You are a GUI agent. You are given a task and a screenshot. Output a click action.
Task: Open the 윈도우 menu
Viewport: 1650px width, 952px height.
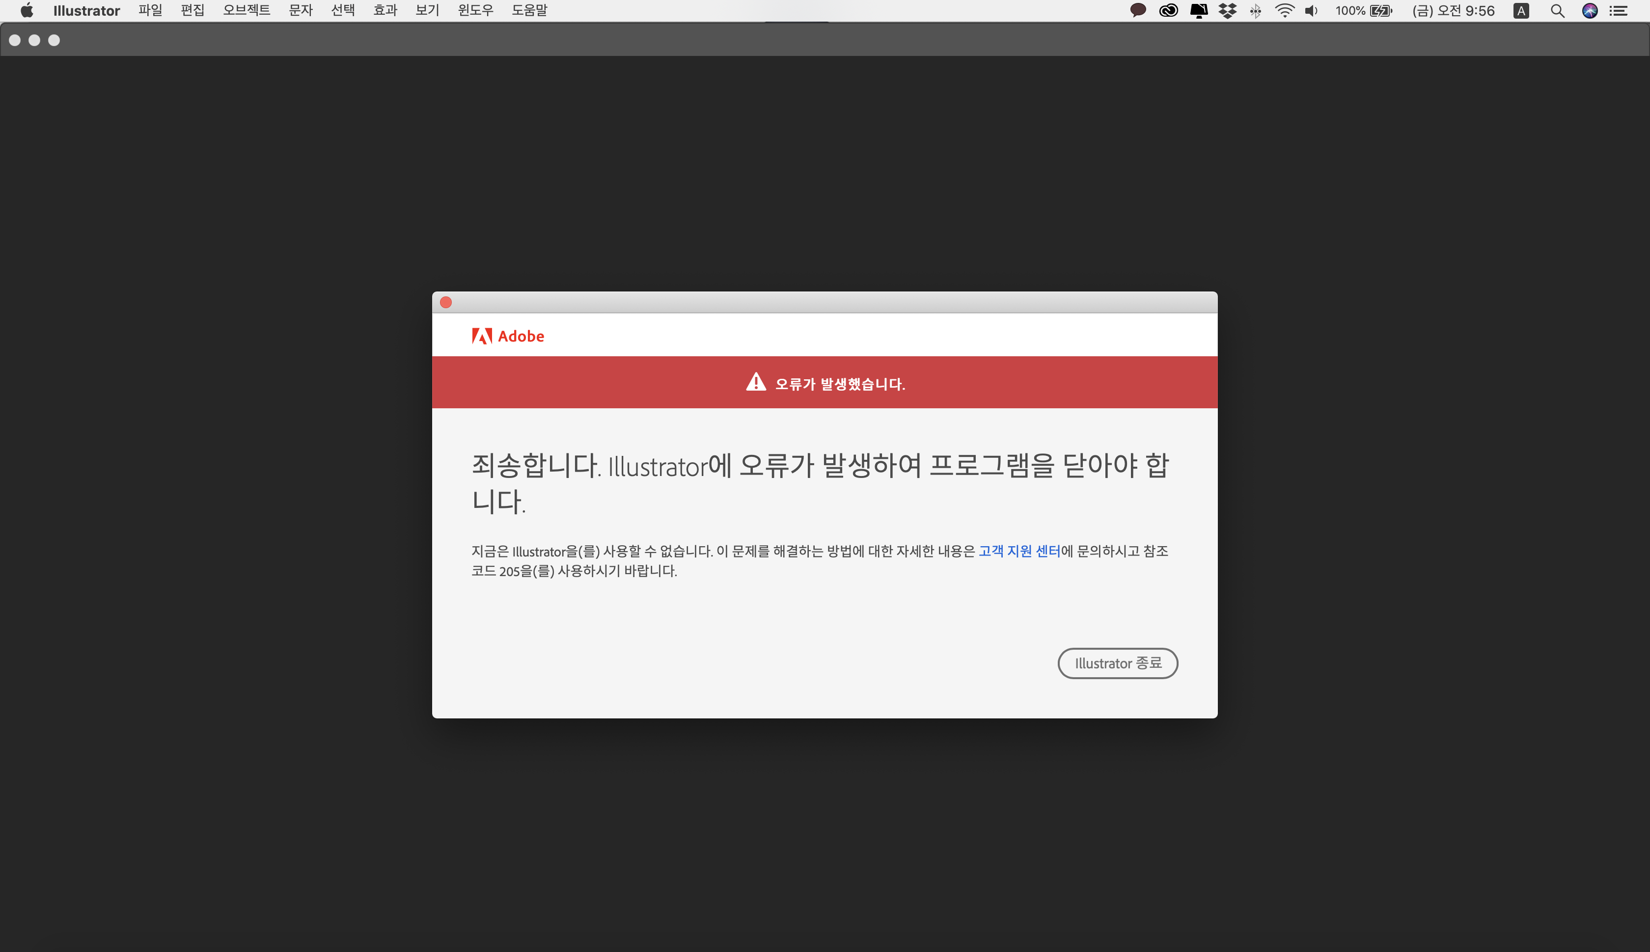pyautogui.click(x=475, y=10)
